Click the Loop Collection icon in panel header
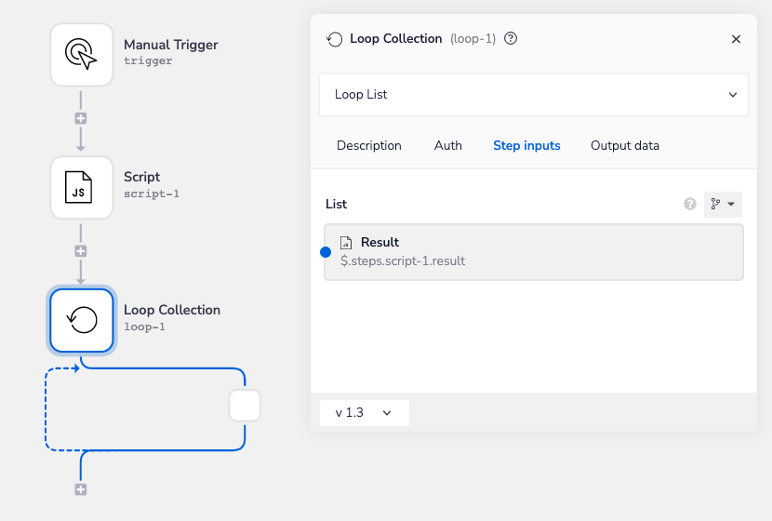Screen dimensions: 772x521 pos(335,39)
